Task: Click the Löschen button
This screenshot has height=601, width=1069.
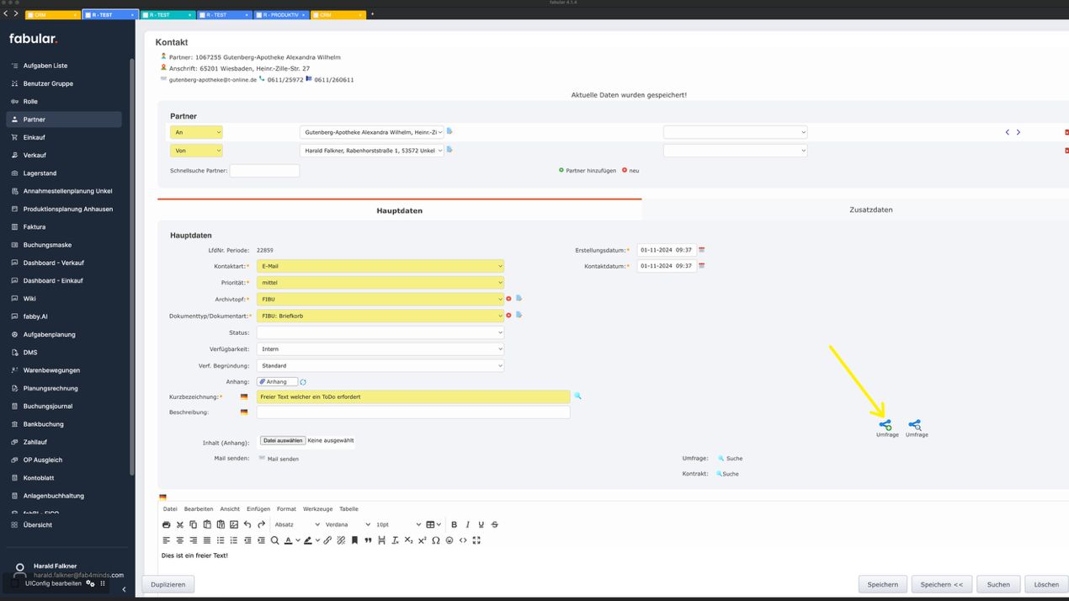Action: (x=1046, y=584)
